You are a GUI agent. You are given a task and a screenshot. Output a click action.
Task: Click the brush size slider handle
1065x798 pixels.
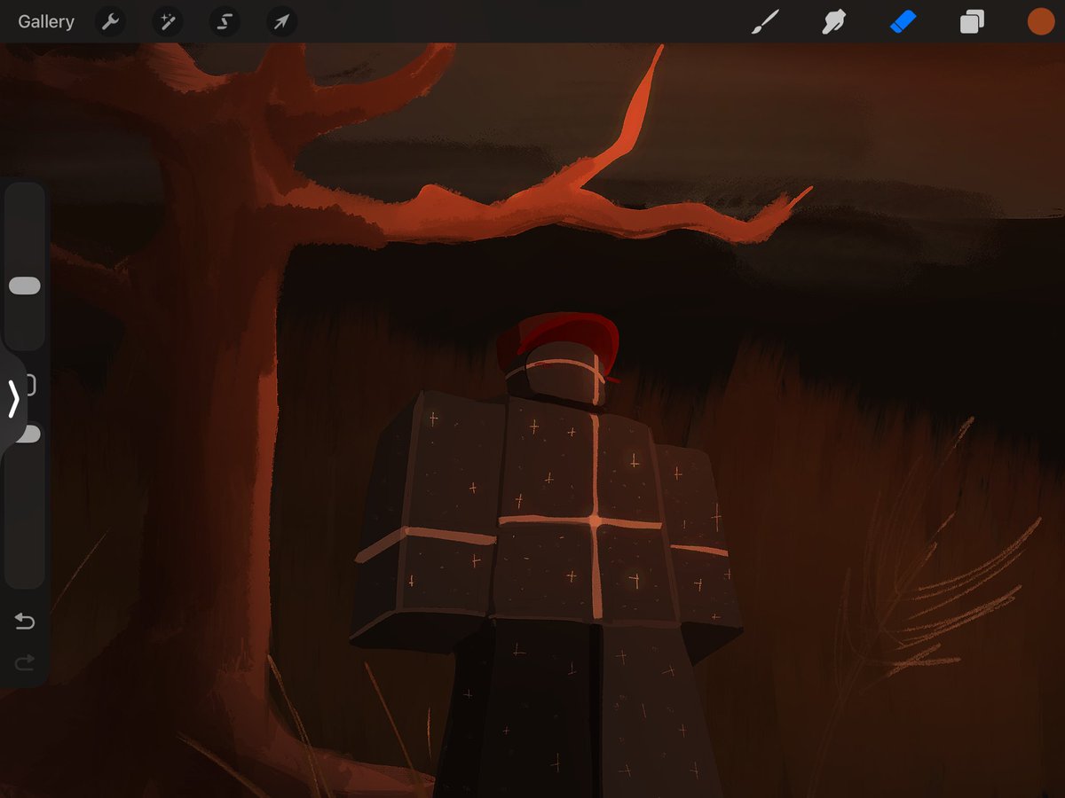pos(25,286)
